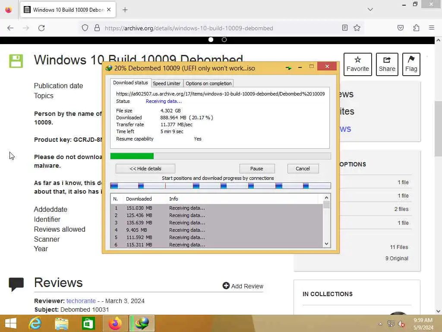Open the Windows Start button

[11, 323]
